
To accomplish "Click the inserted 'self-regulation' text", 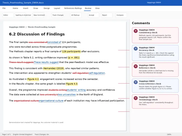I will [97, 73].
